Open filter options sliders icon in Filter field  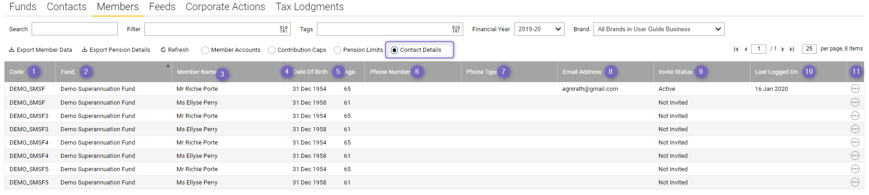284,29
